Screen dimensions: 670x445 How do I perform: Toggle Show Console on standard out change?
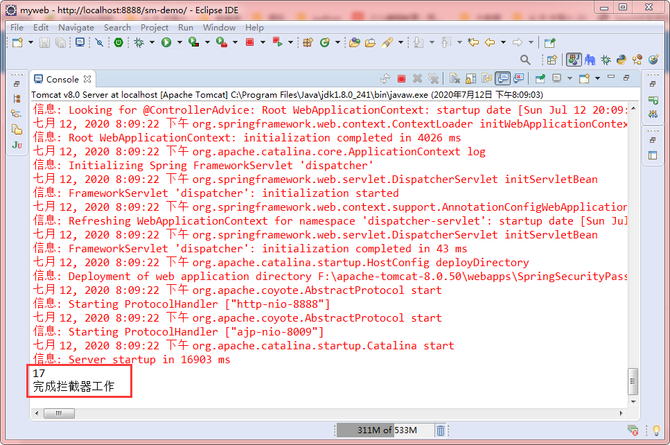pos(503,78)
